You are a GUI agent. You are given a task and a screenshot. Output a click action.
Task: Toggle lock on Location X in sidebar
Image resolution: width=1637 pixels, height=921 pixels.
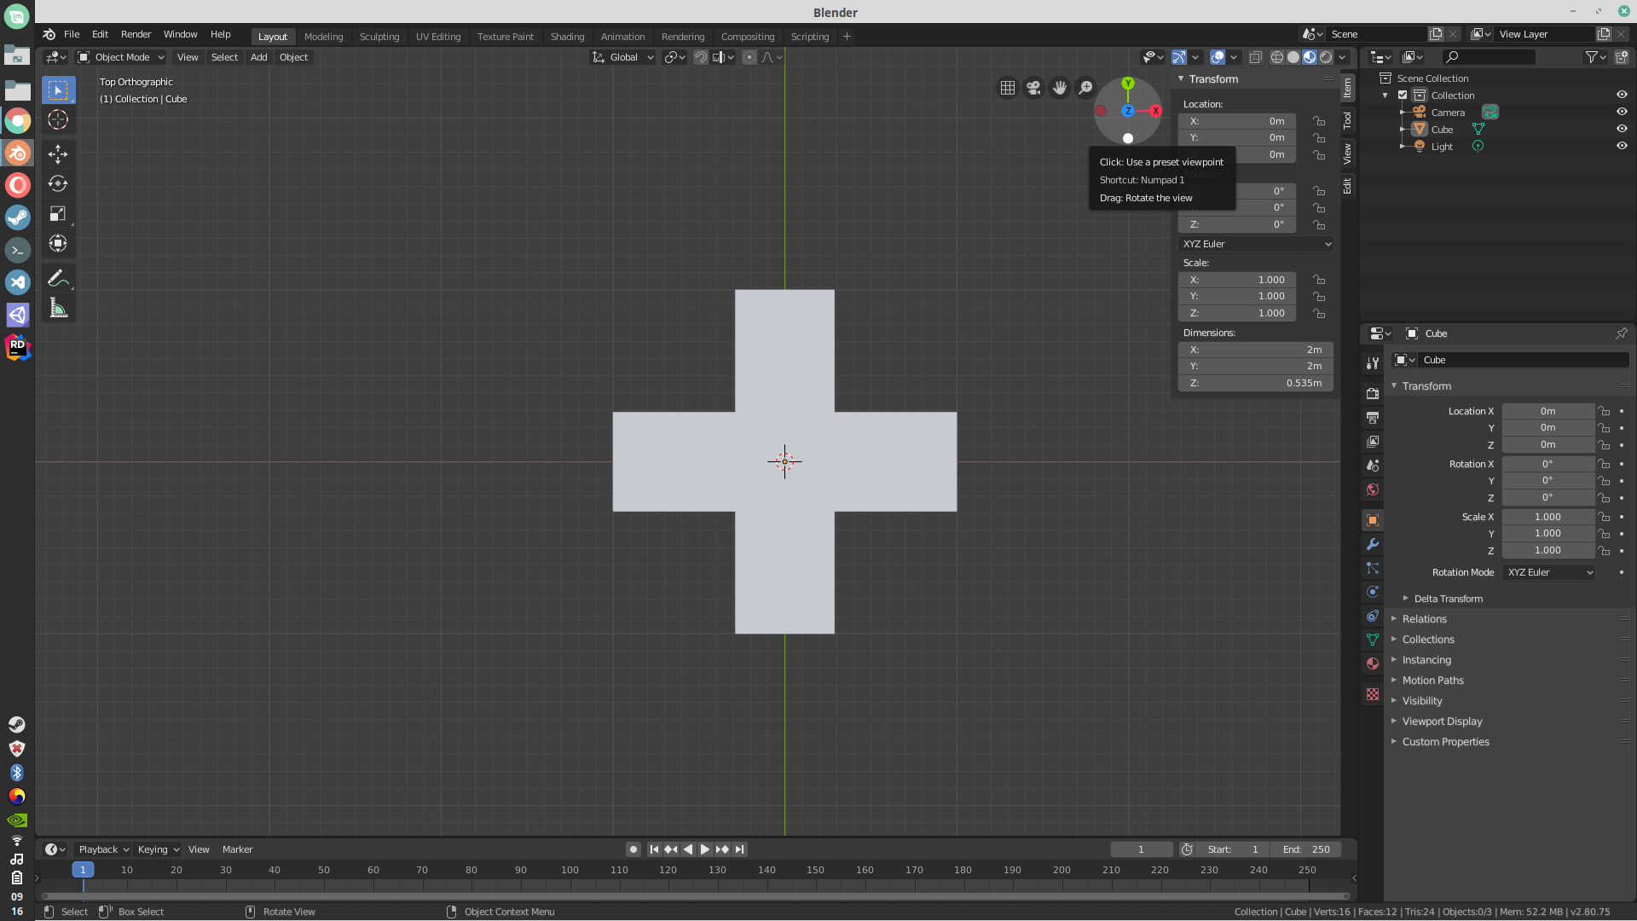1319,121
